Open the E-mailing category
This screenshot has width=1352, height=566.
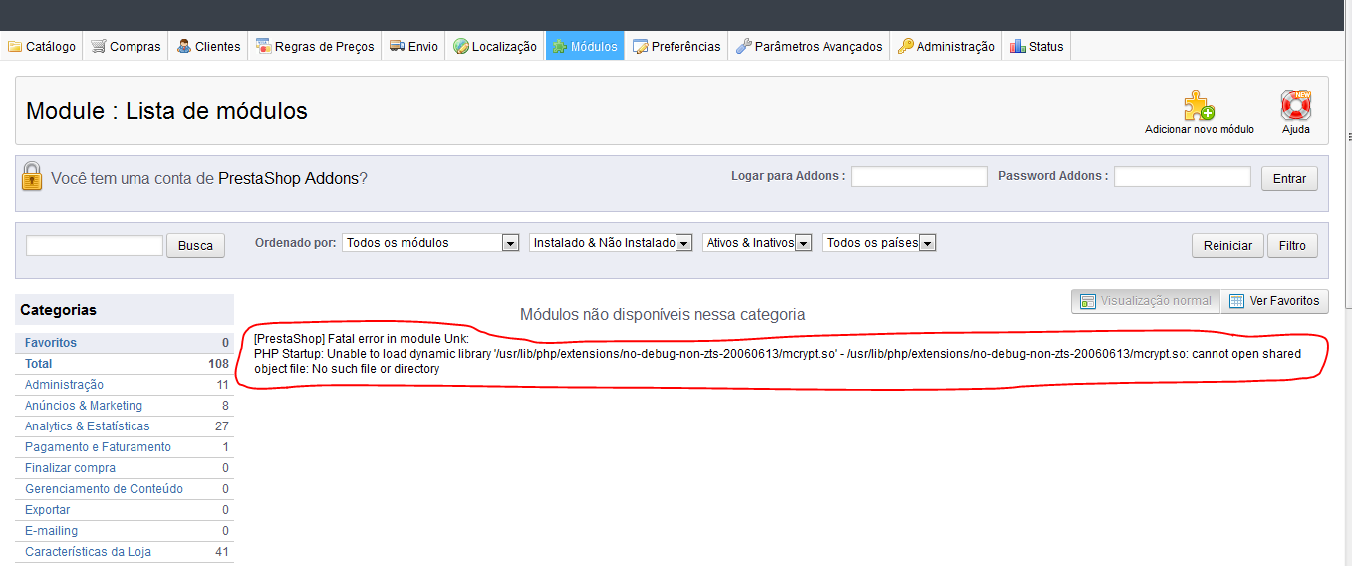127,531
